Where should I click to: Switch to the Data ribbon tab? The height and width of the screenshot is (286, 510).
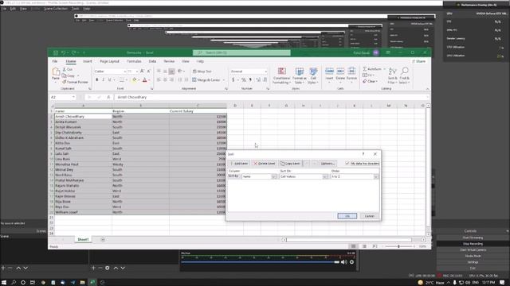(152, 61)
